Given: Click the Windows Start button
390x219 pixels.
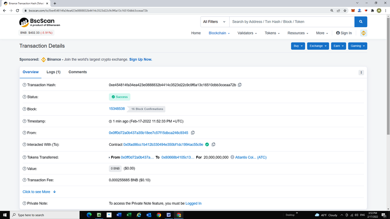Looking at the screenshot, I should pyautogui.click(x=6, y=215).
